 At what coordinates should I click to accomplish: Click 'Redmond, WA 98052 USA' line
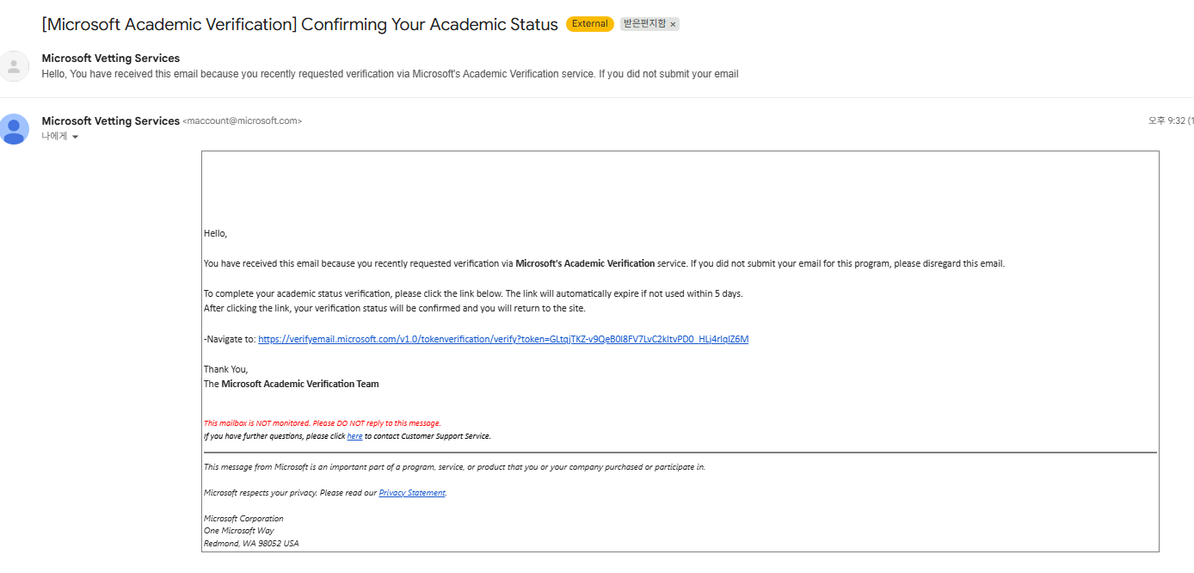[x=251, y=544]
